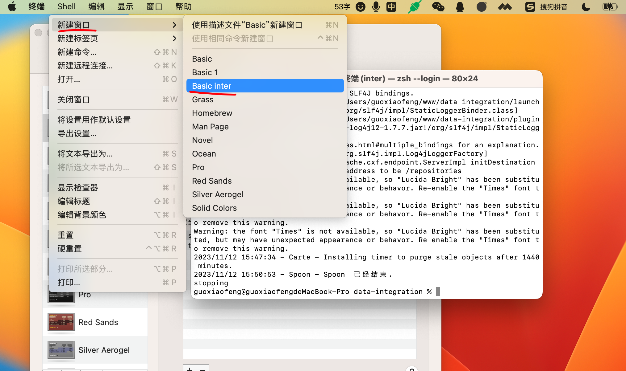This screenshot has height=371, width=626.
Task: Choose the Homebrew profile entry
Action: tap(212, 113)
